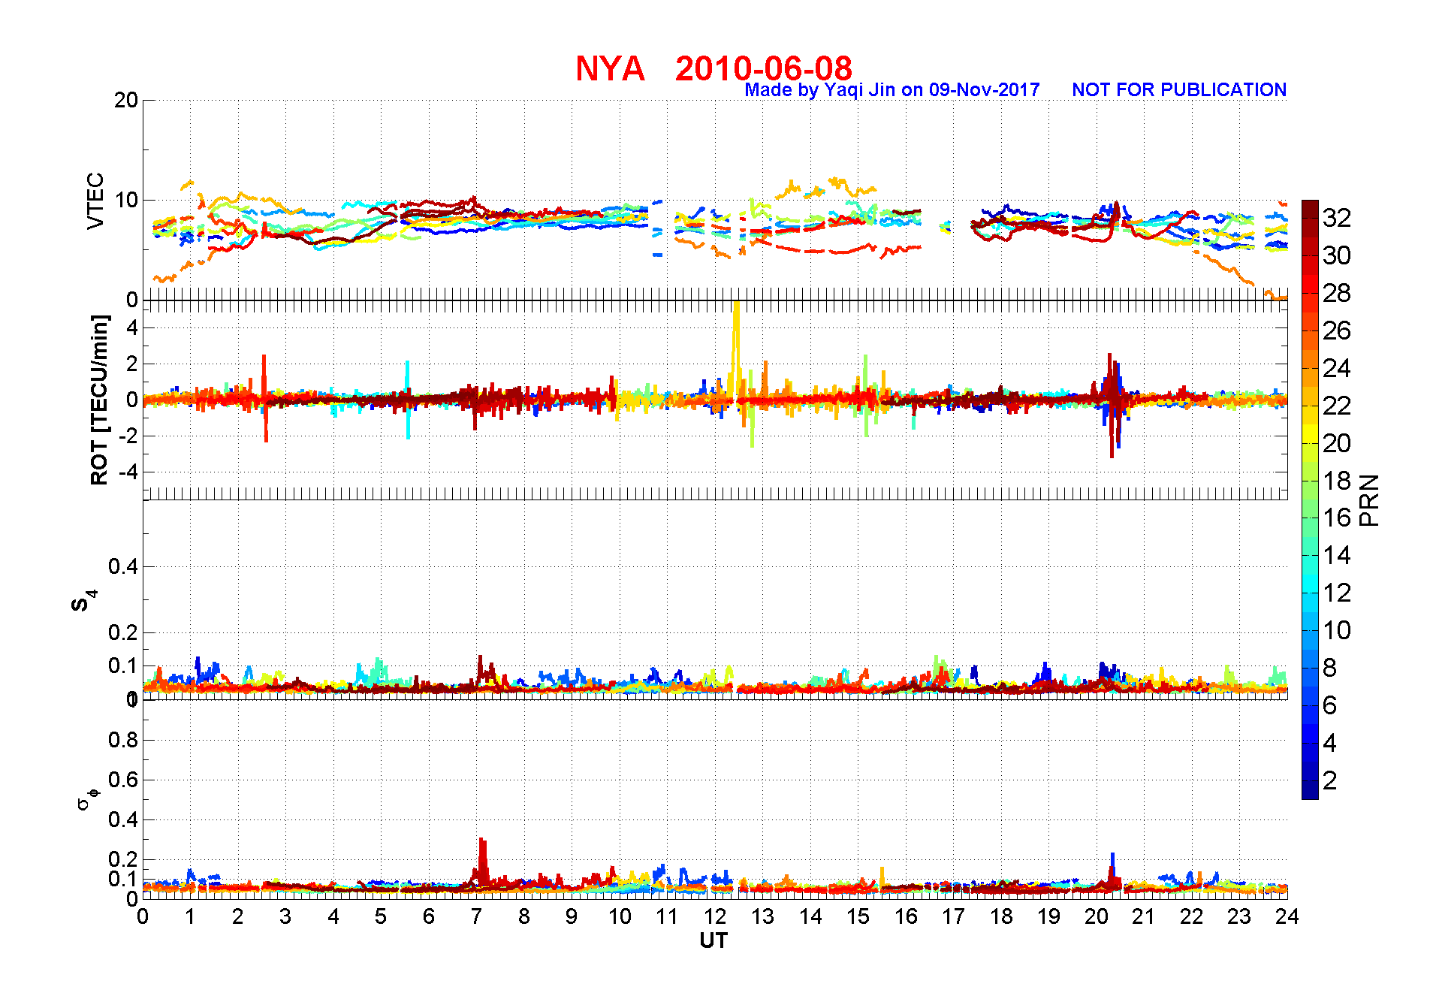Click the 24 tick label on the PRN colorbar
This screenshot has height=999, width=1430.
pos(1337,368)
